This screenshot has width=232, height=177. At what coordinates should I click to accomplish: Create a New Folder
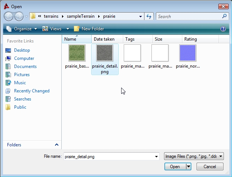tap(89, 29)
